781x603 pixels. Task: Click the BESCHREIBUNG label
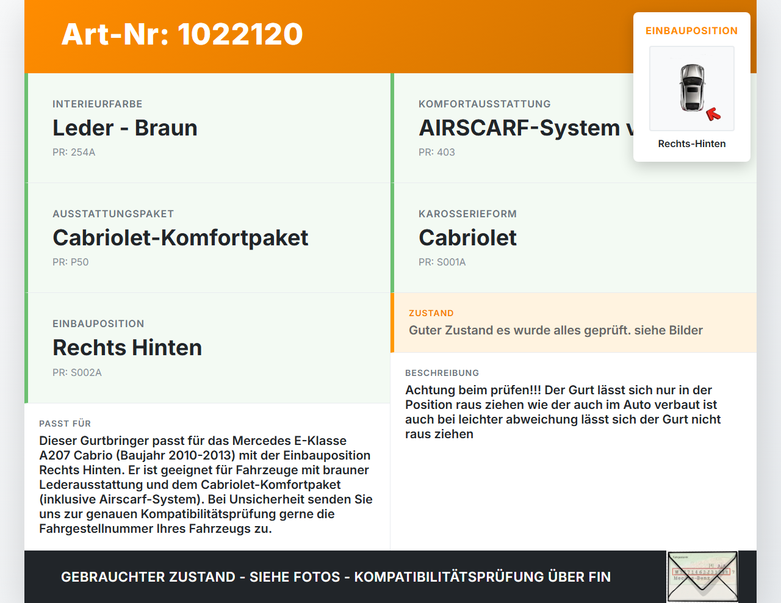click(442, 373)
